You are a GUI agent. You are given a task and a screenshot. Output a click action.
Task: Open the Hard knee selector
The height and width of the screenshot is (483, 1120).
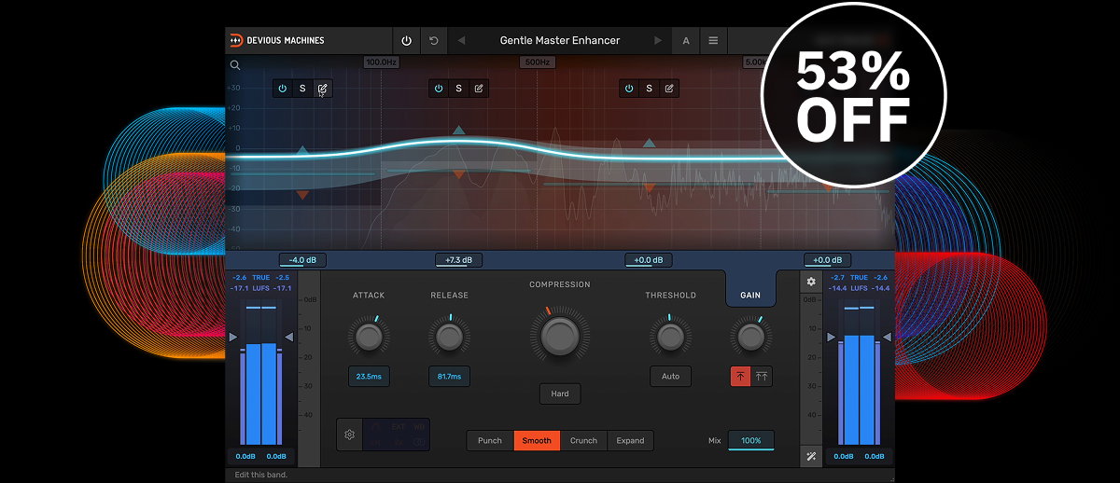pyautogui.click(x=560, y=393)
